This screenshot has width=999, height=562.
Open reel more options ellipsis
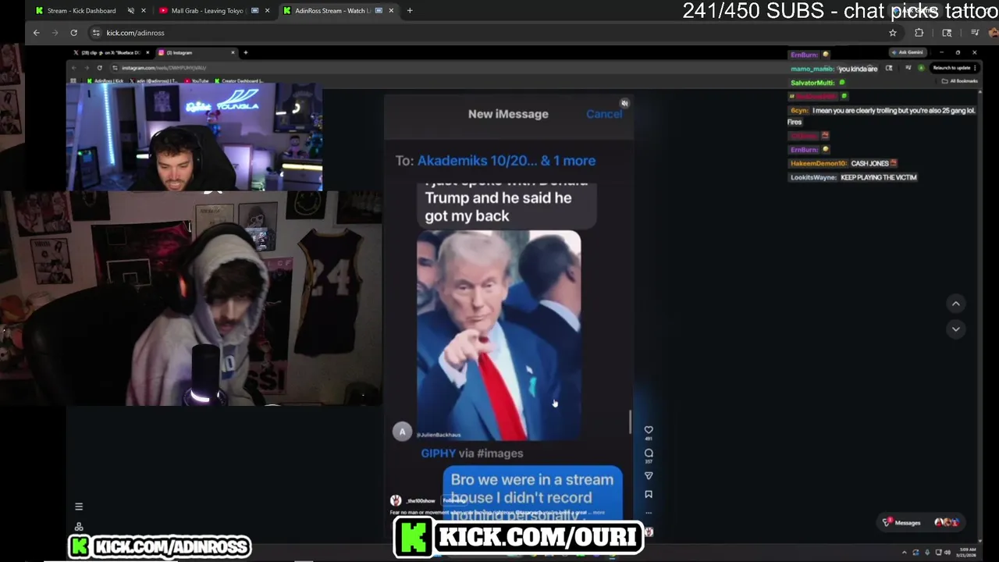click(649, 513)
